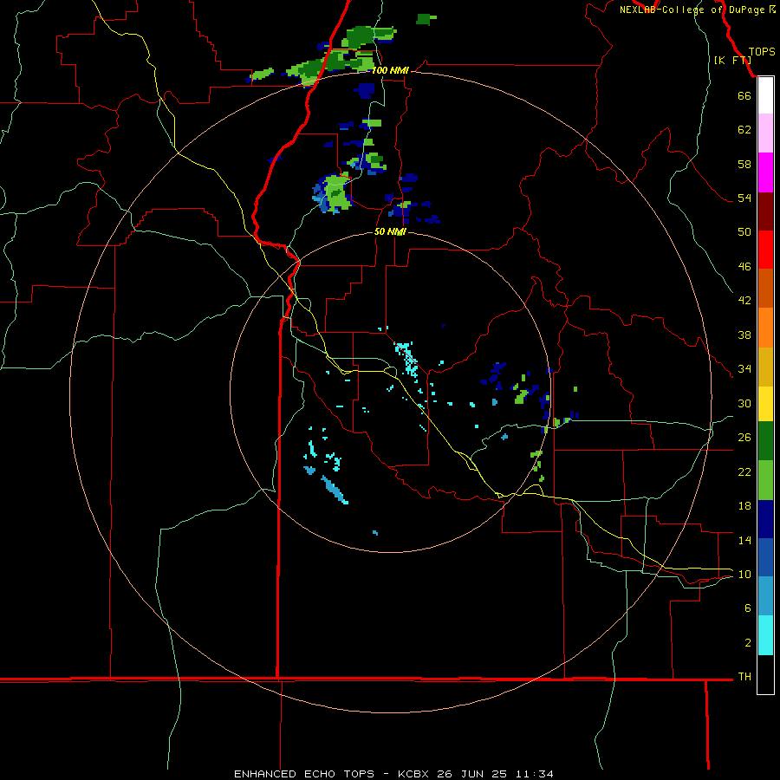This screenshot has width=780, height=780.
Task: Select the dark green 22-26 kft legend color
Action: click(765, 441)
